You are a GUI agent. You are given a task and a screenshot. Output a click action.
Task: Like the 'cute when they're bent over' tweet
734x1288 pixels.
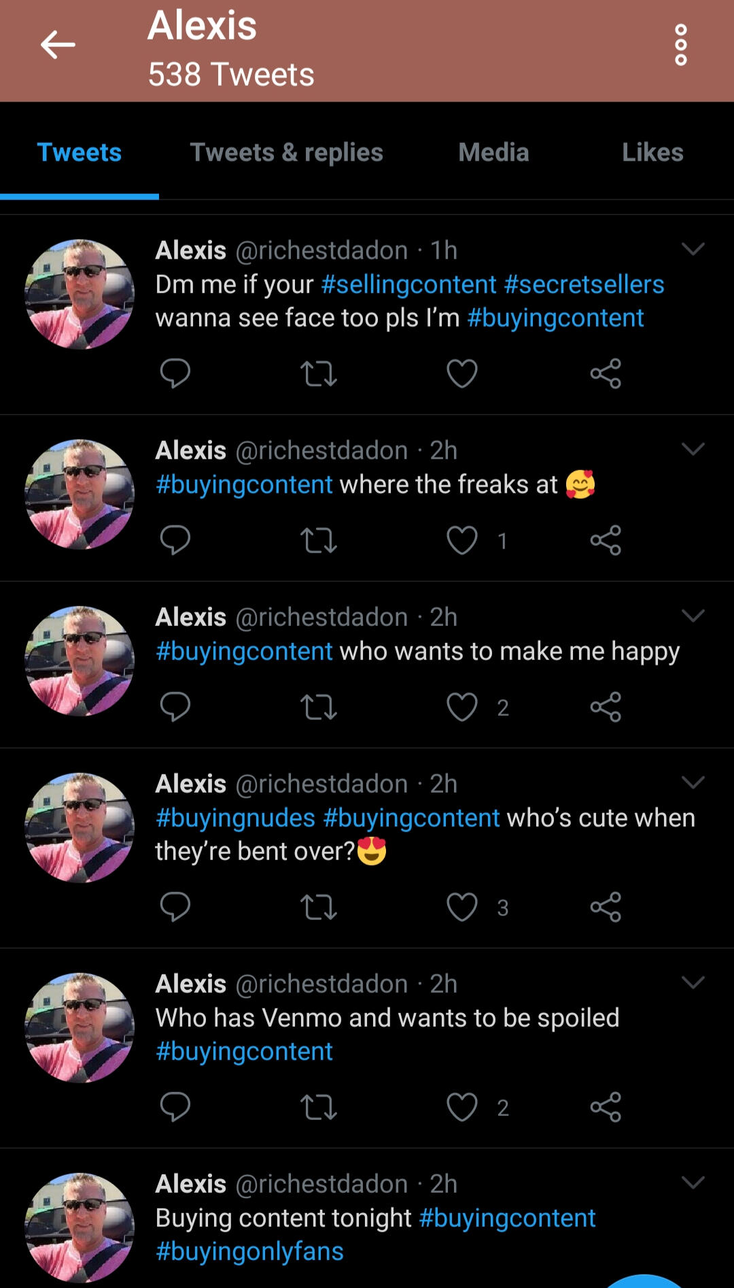point(462,907)
